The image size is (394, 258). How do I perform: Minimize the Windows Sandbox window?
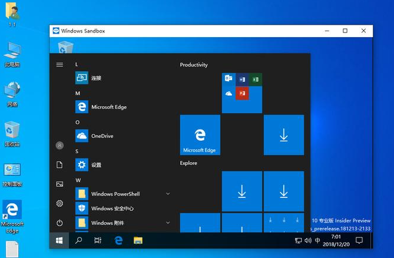tap(327, 31)
